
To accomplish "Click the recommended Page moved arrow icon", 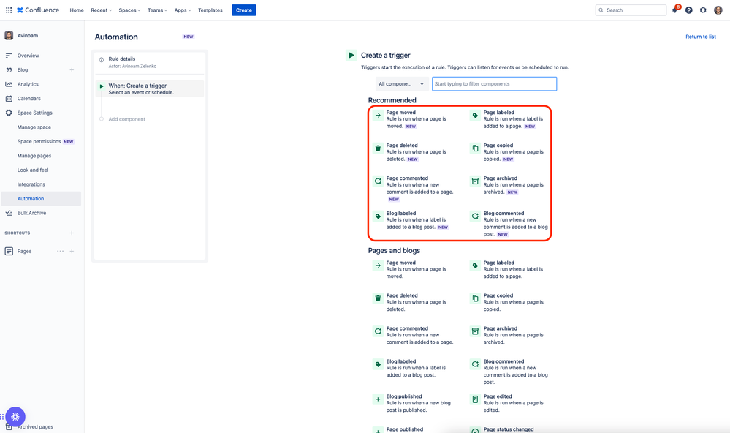I will pyautogui.click(x=378, y=115).
